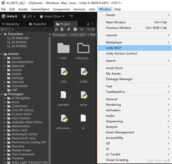Open the File menu
Viewport: 172px width, 164px height.
click(3, 9)
